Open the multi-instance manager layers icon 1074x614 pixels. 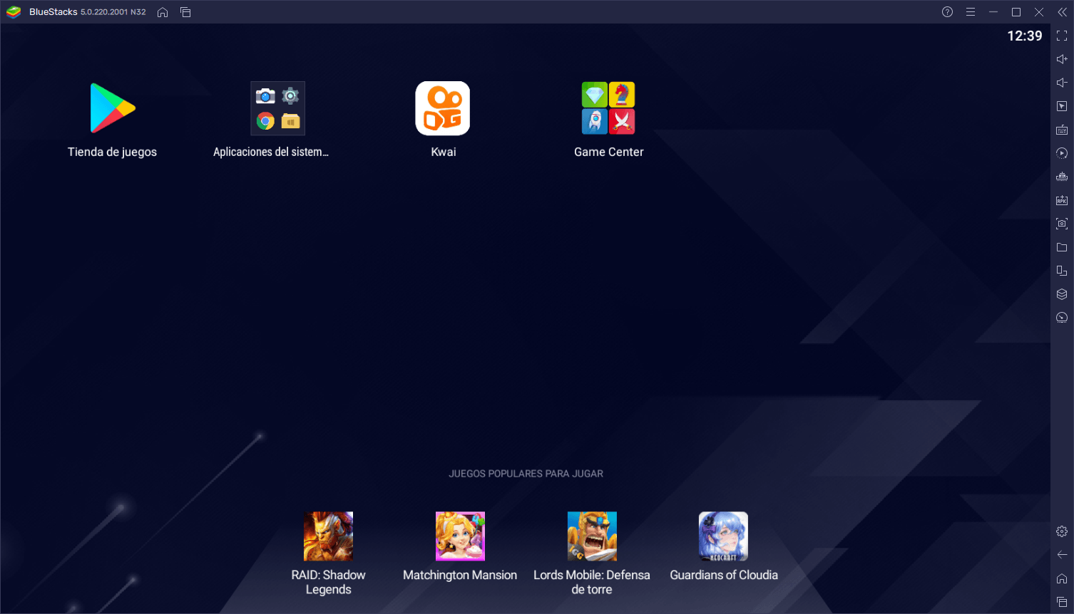pyautogui.click(x=1062, y=294)
